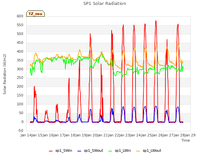Click the Jan 29 x-axis tick label
Viewport: 210px width, 157px height.
[190, 135]
